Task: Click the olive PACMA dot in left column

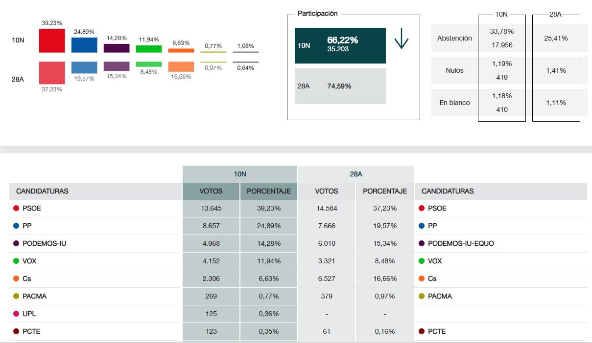Action: [16, 296]
